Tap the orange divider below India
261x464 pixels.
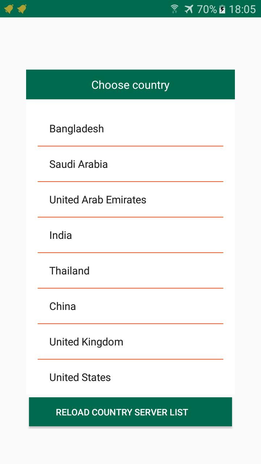click(130, 253)
